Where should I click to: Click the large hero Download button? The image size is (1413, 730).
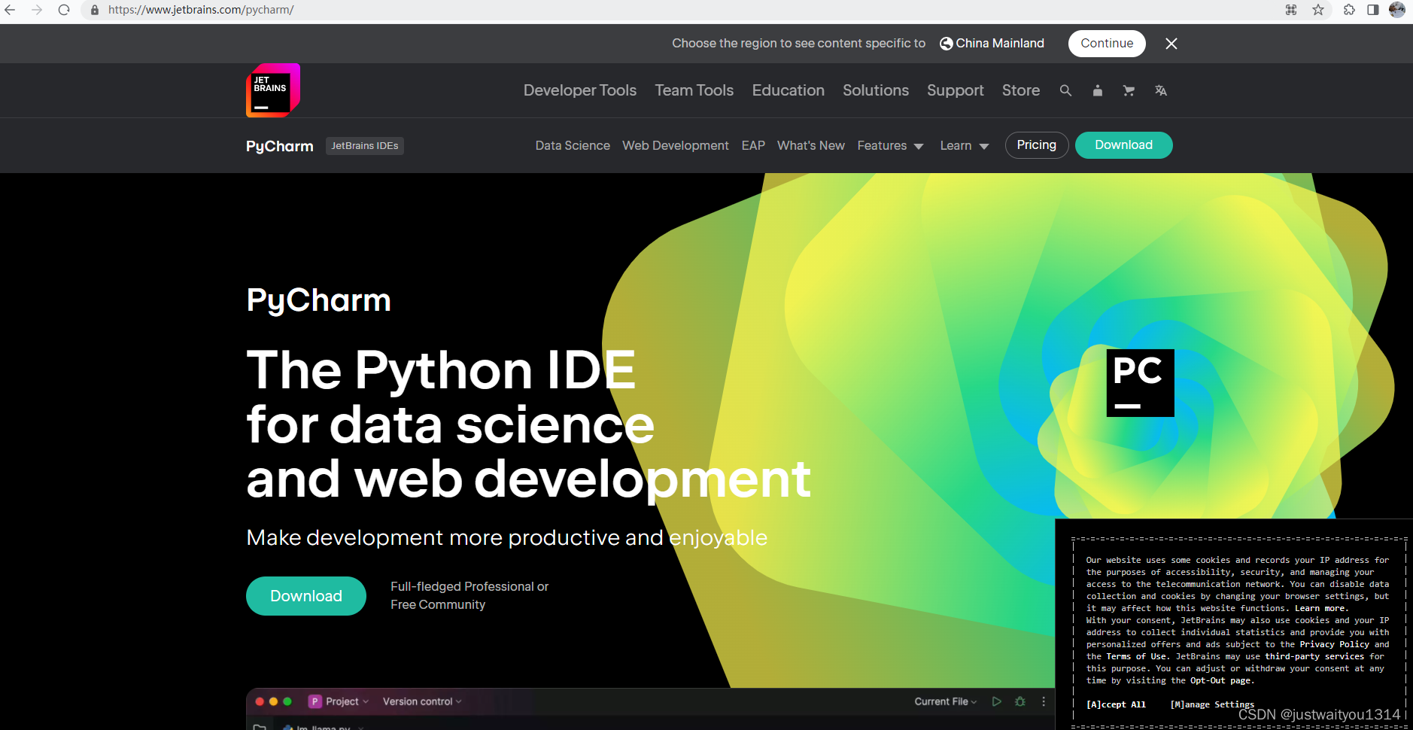306,596
